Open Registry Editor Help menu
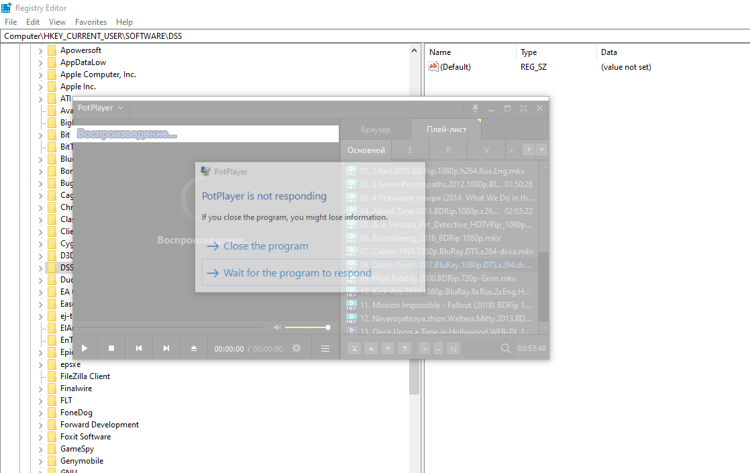Image resolution: width=750 pixels, height=473 pixels. click(124, 22)
